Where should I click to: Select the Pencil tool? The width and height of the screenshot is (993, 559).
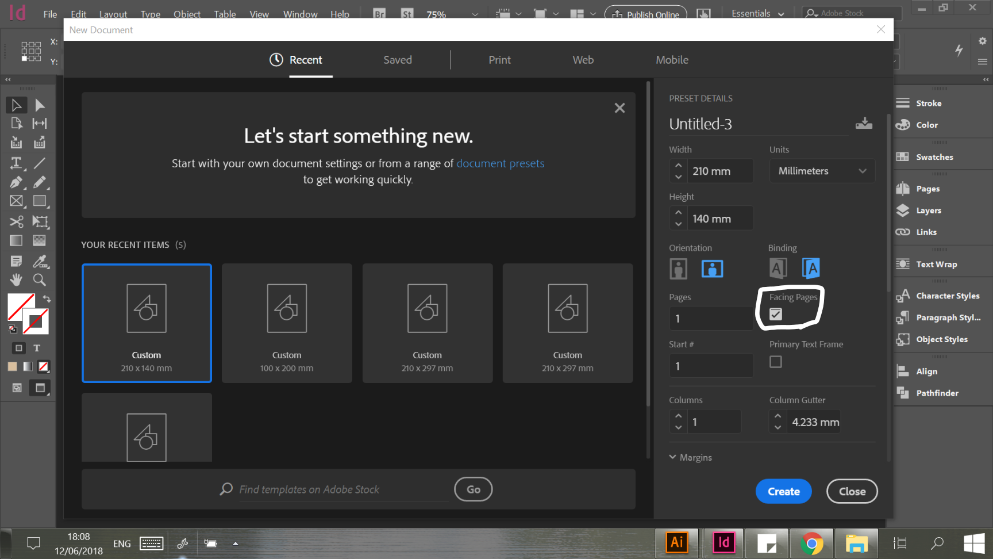point(40,182)
